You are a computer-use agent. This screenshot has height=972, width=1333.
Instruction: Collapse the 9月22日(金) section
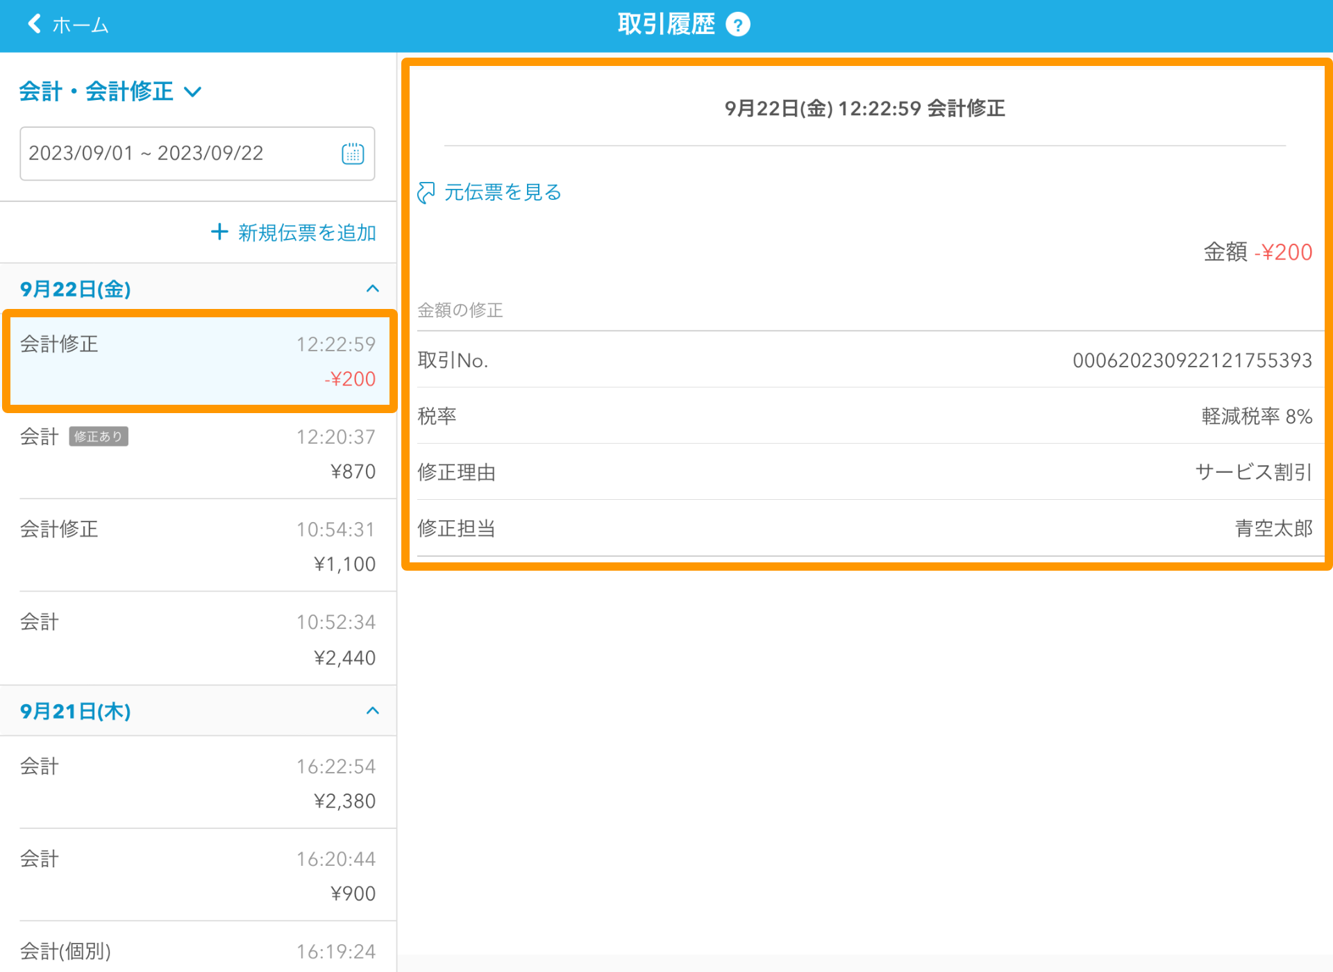373,289
